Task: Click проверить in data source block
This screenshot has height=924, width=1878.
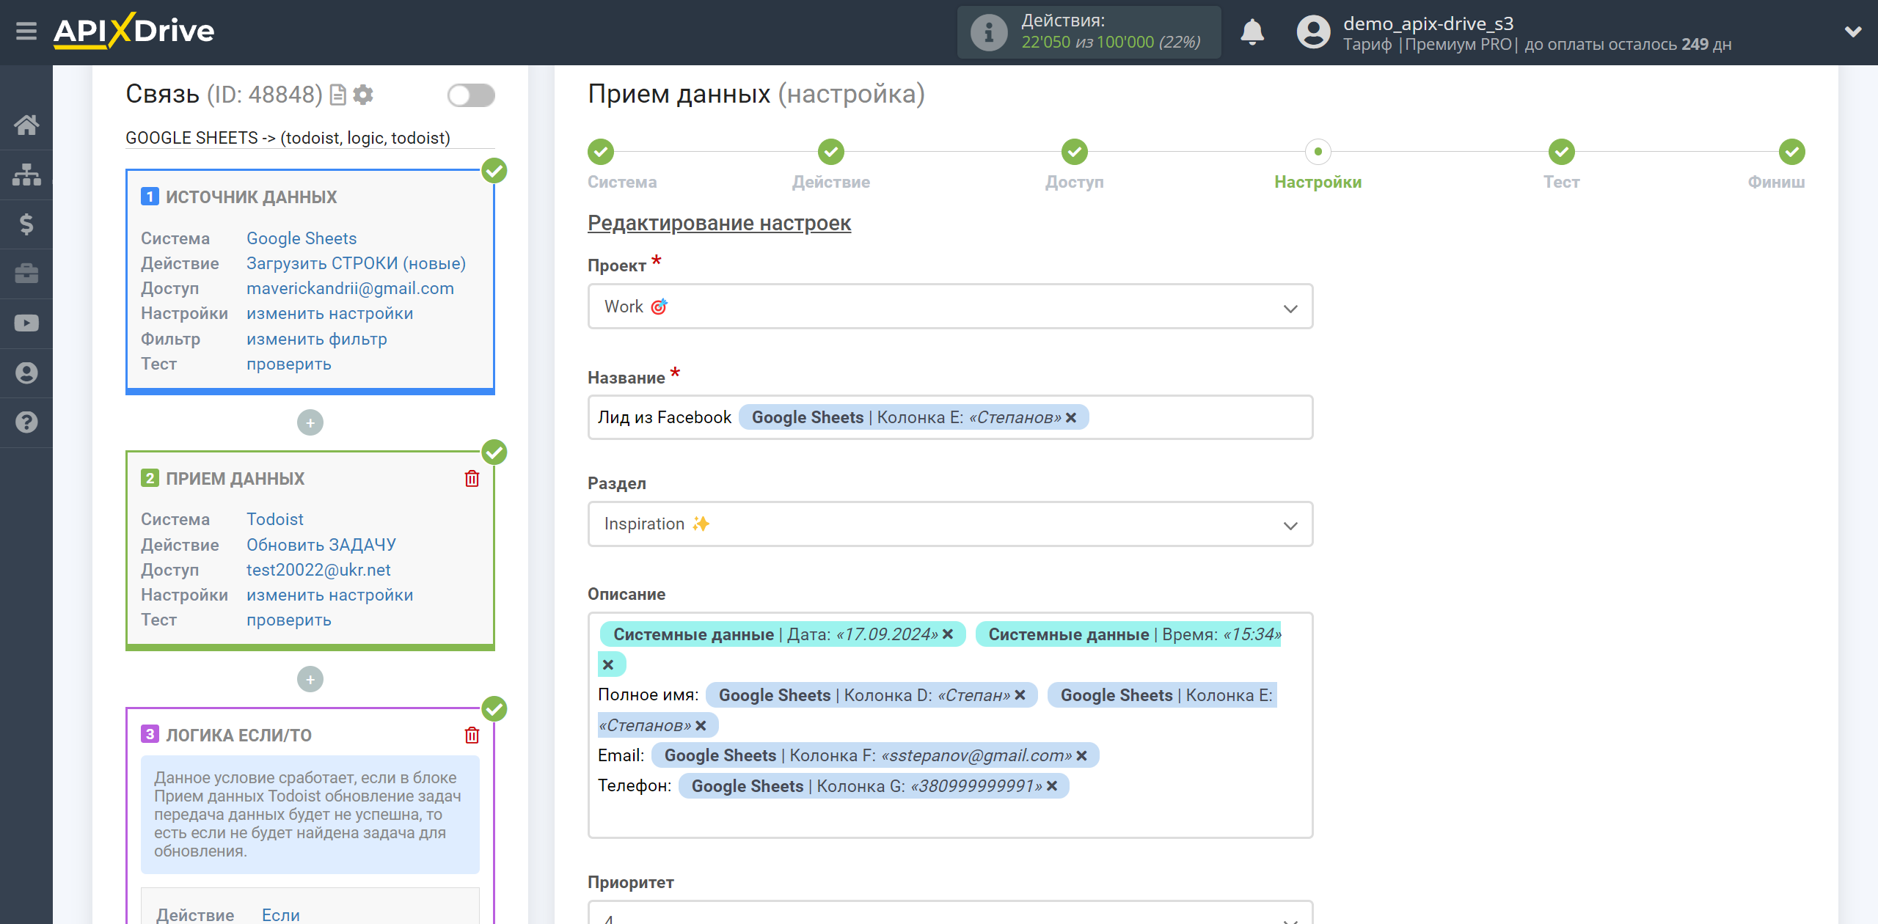Action: coord(289,364)
